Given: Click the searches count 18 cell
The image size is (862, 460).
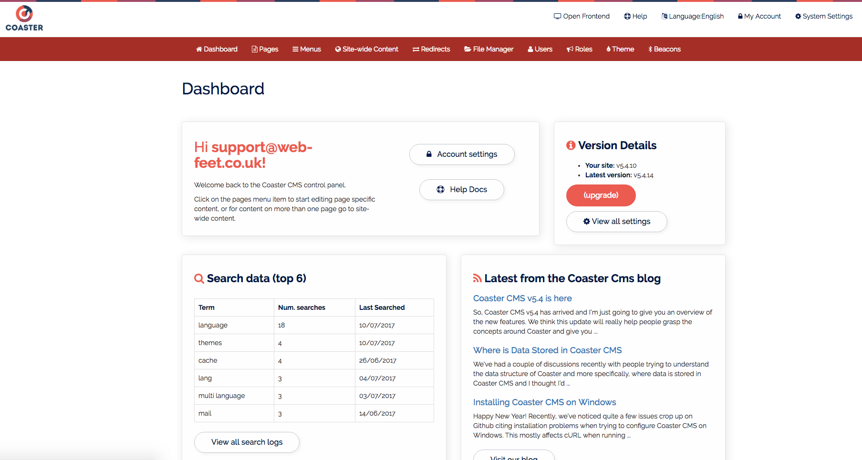Looking at the screenshot, I should point(314,325).
